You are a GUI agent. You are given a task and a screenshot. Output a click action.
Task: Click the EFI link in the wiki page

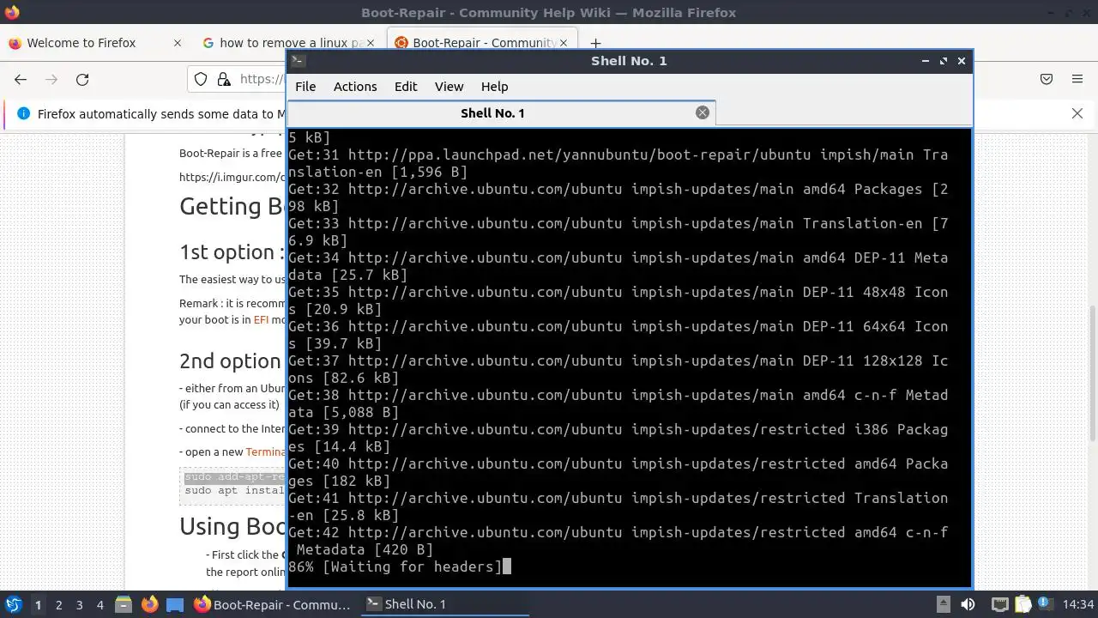point(261,320)
